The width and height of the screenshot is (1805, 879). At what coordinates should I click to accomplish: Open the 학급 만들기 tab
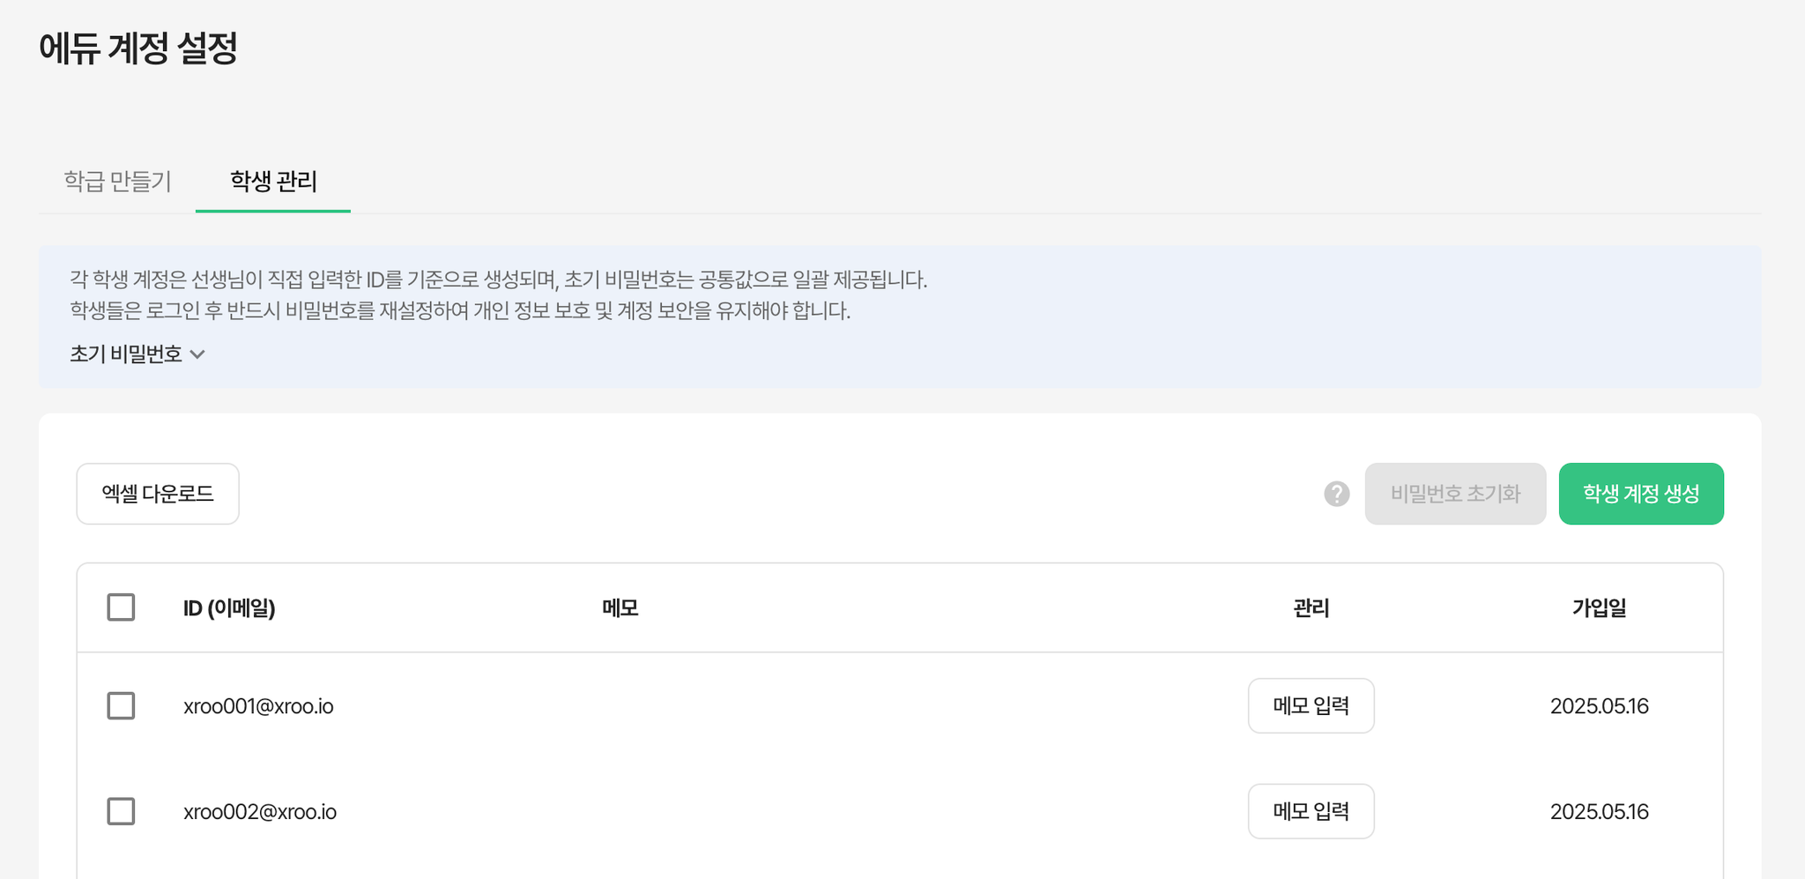tap(117, 181)
